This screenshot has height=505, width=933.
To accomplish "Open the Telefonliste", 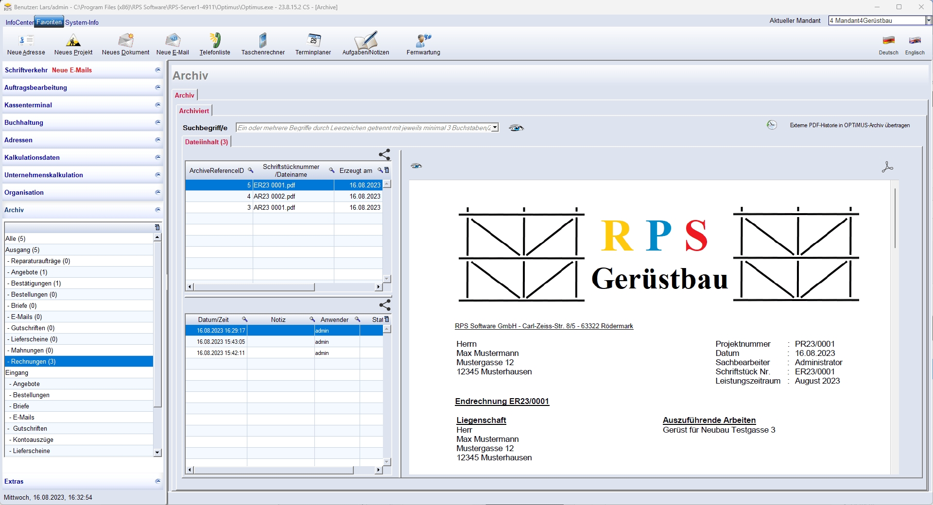I will 215,45.
